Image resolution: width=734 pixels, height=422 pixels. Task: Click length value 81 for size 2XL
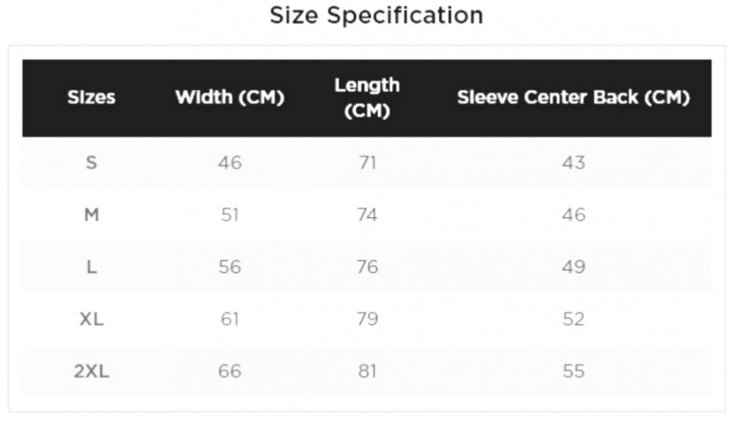[x=367, y=371]
